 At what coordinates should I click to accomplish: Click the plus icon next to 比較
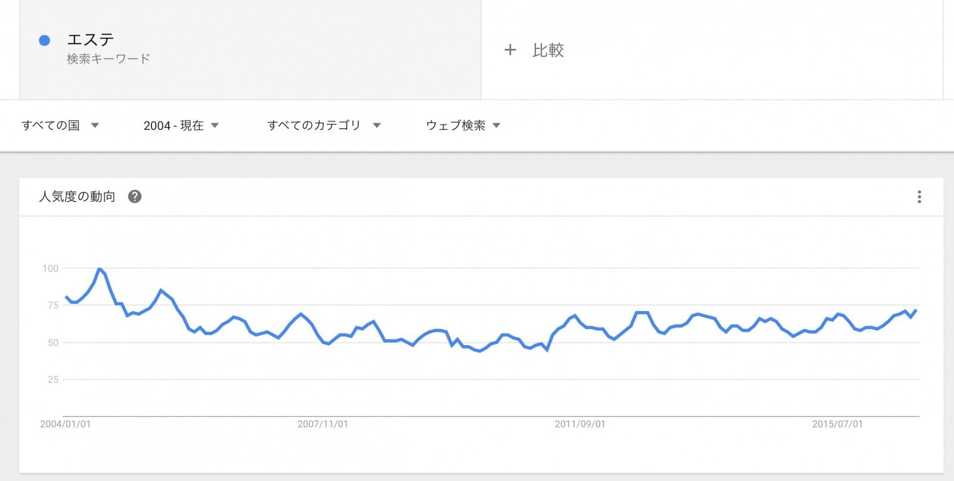pyautogui.click(x=510, y=50)
